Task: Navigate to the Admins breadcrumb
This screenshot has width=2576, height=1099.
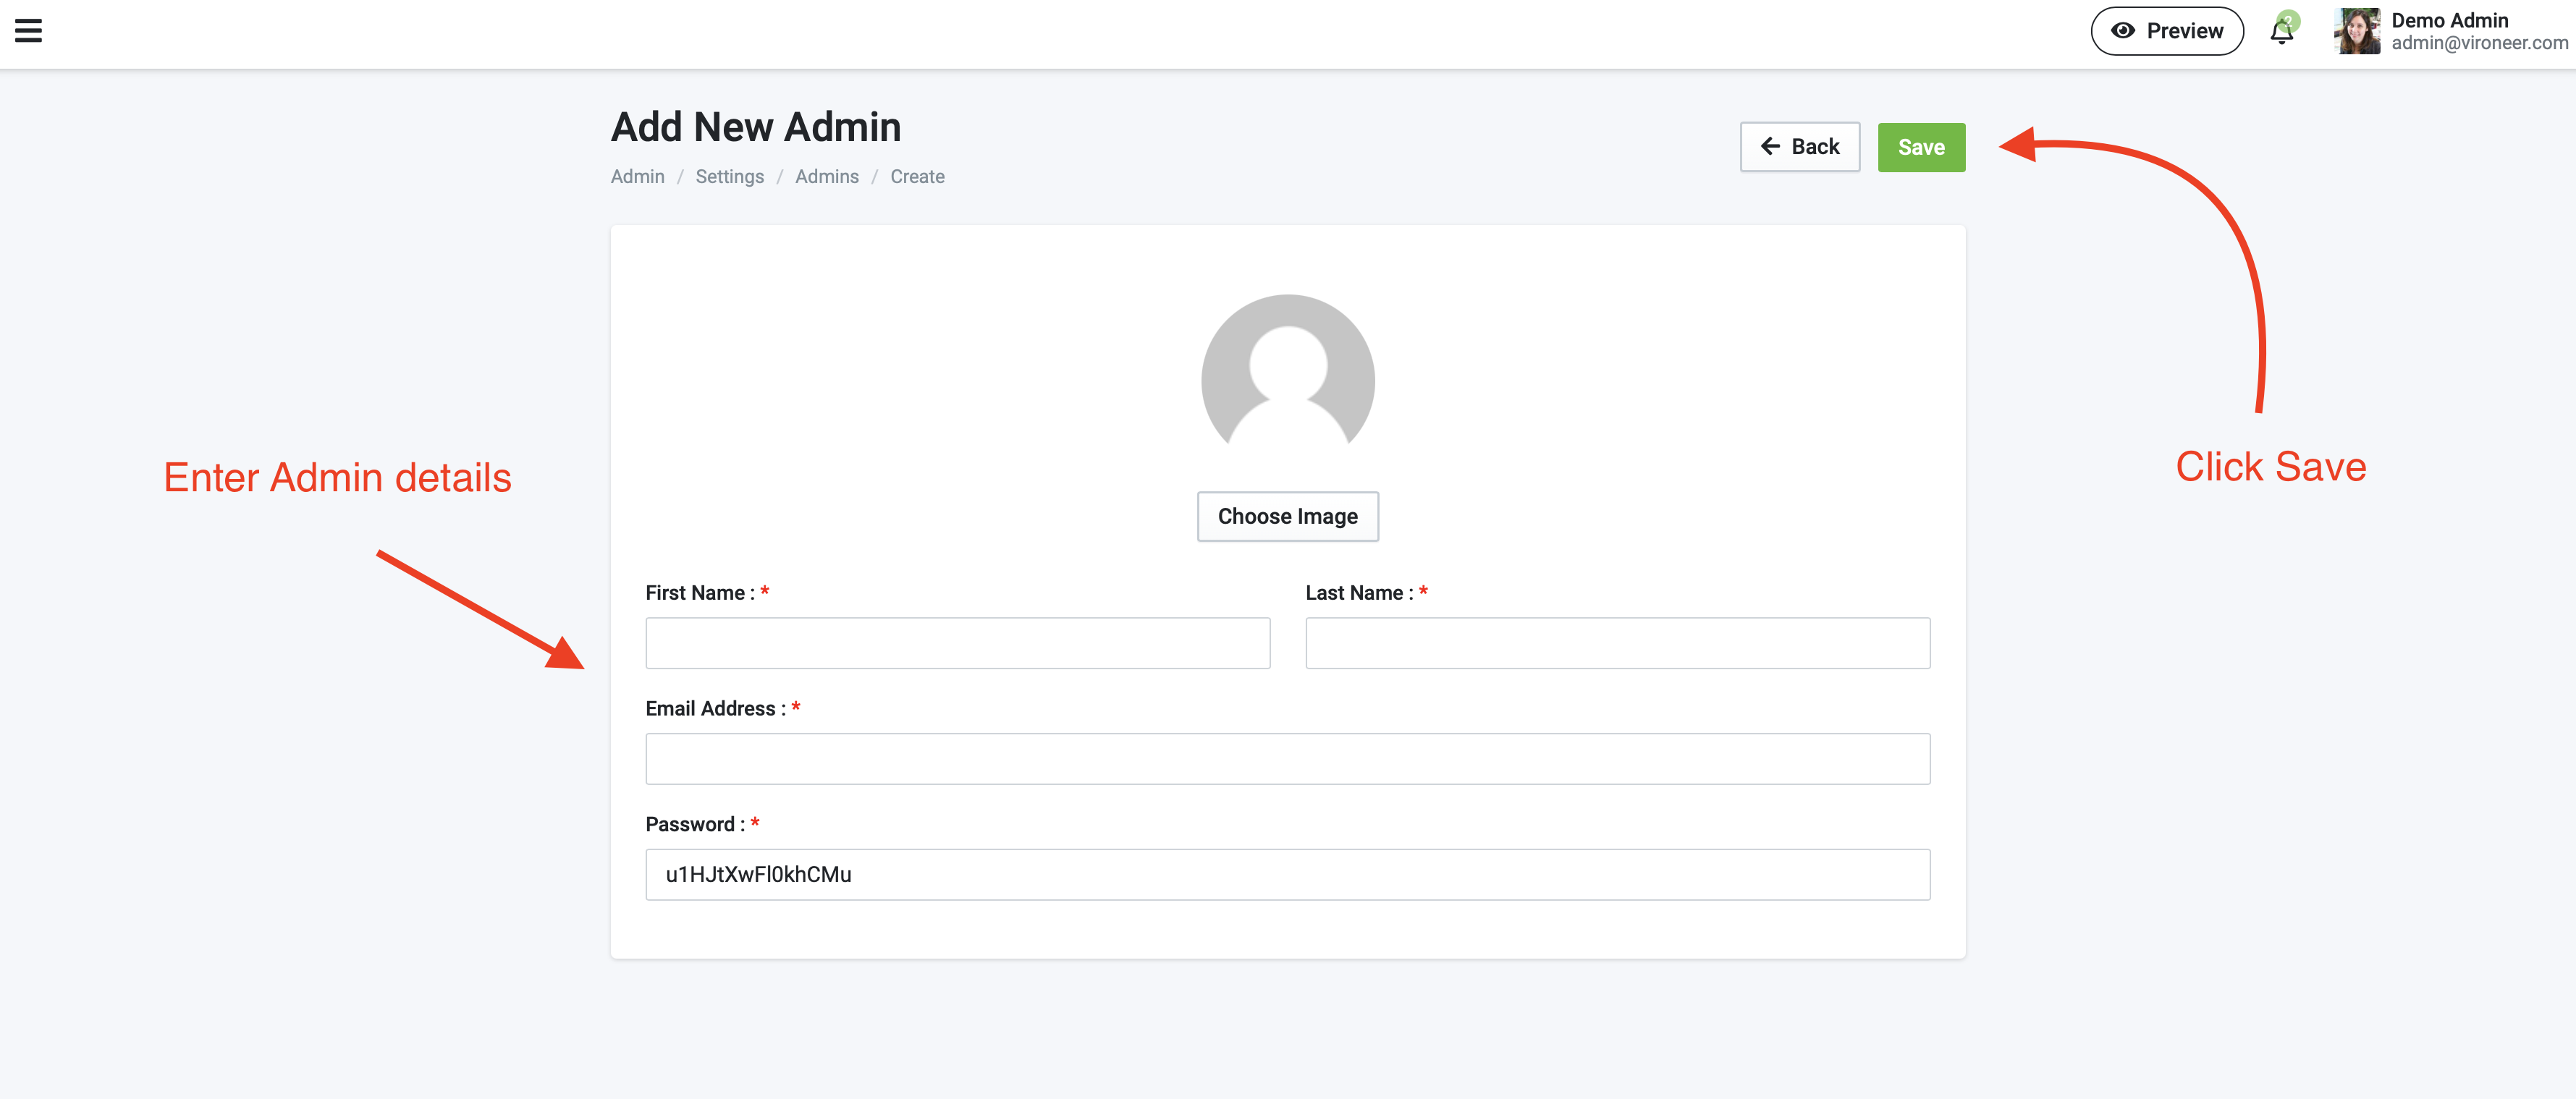Action: tap(826, 177)
